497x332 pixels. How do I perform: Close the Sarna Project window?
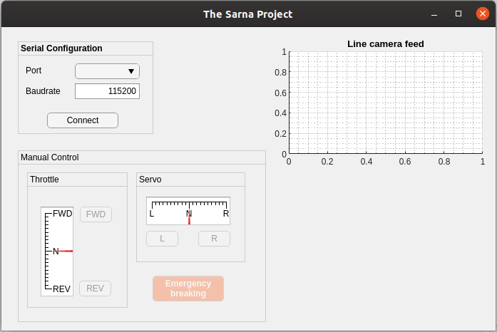point(483,14)
